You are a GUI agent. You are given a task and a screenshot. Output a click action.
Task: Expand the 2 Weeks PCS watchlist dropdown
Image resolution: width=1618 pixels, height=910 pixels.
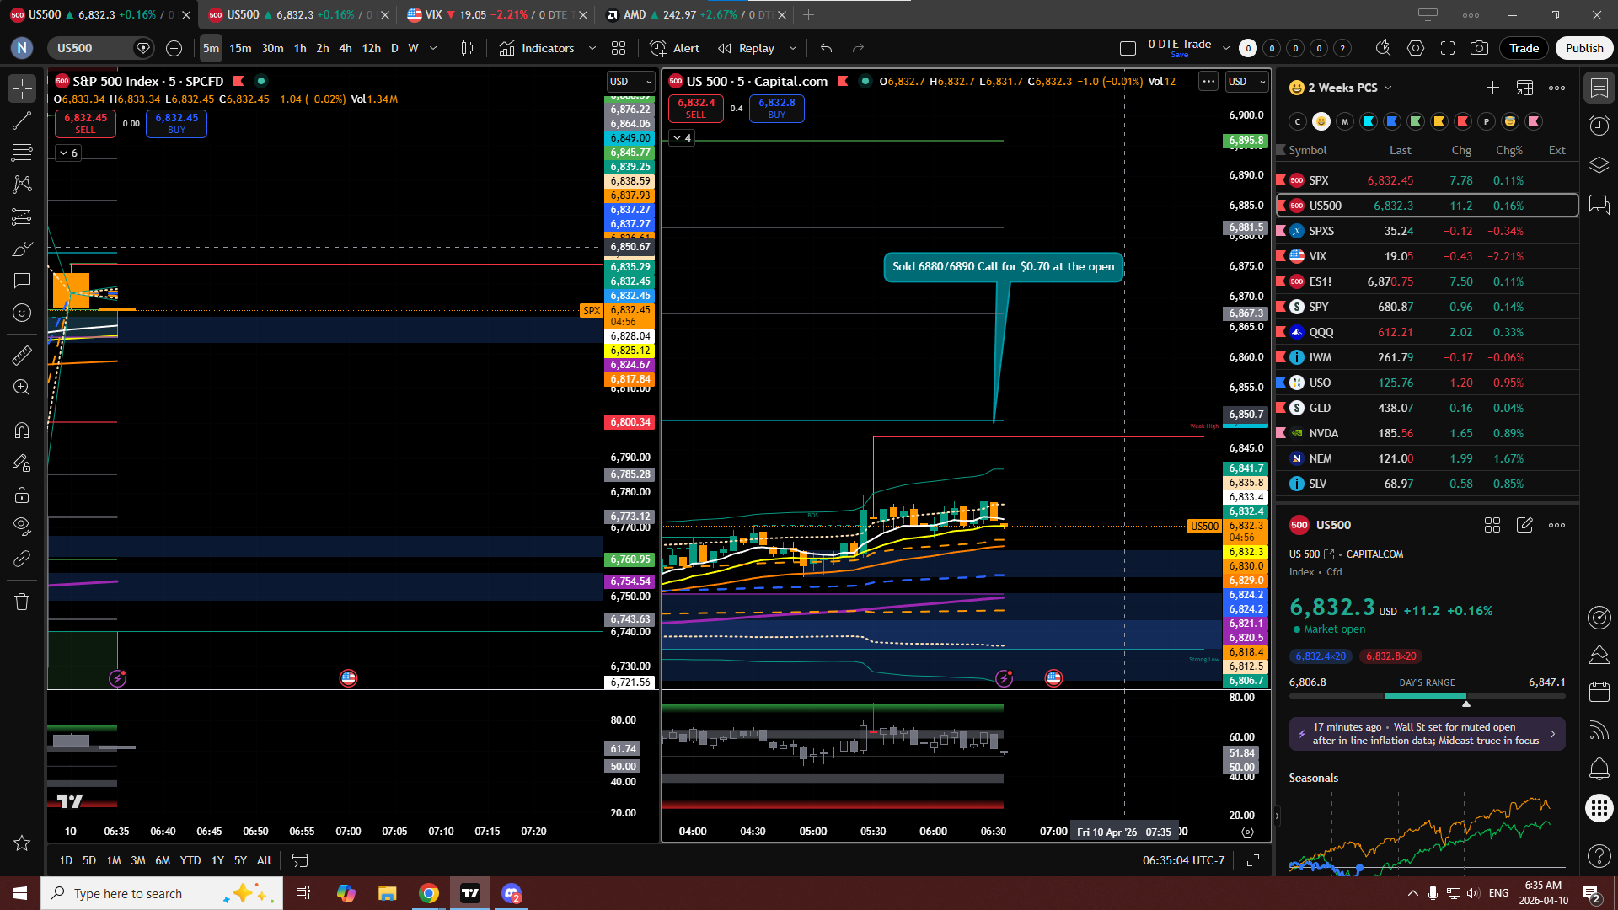pyautogui.click(x=1388, y=88)
